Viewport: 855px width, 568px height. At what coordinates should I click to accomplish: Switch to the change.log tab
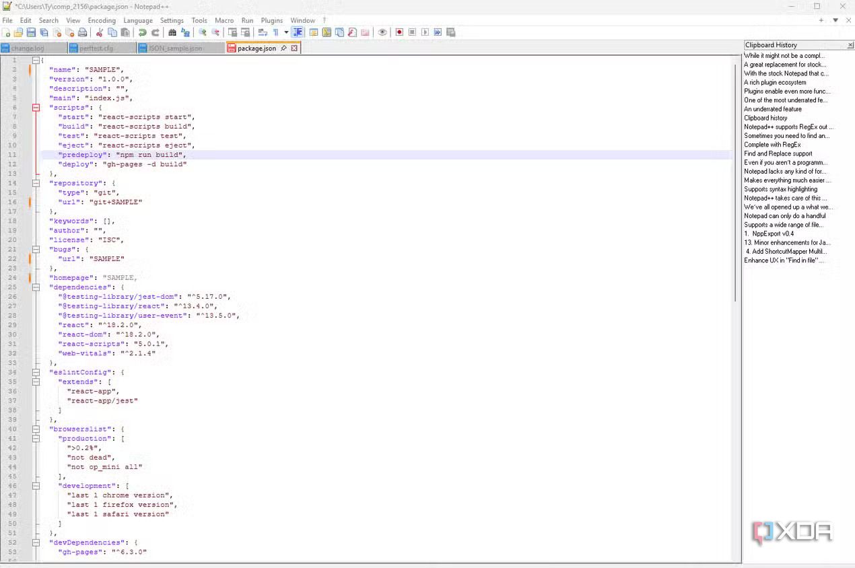pos(34,48)
